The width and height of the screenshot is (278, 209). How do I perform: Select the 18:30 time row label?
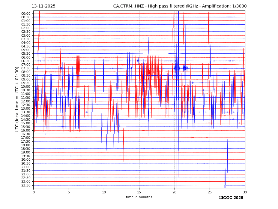tap(26, 149)
